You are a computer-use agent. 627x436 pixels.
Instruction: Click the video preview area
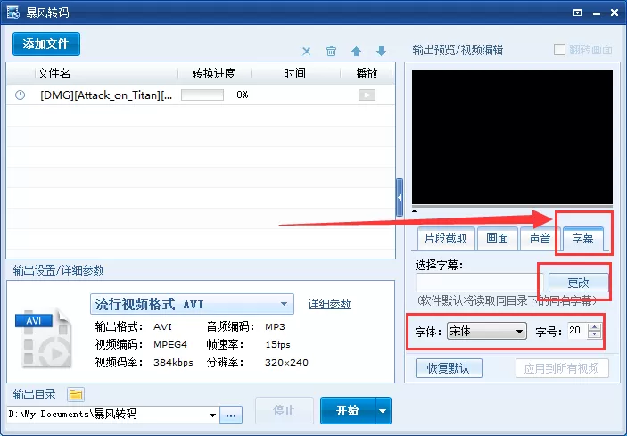[512, 136]
